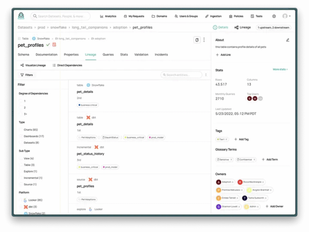Switch to the Queries tab
Screen dimensions: 309x232
coord(108,55)
